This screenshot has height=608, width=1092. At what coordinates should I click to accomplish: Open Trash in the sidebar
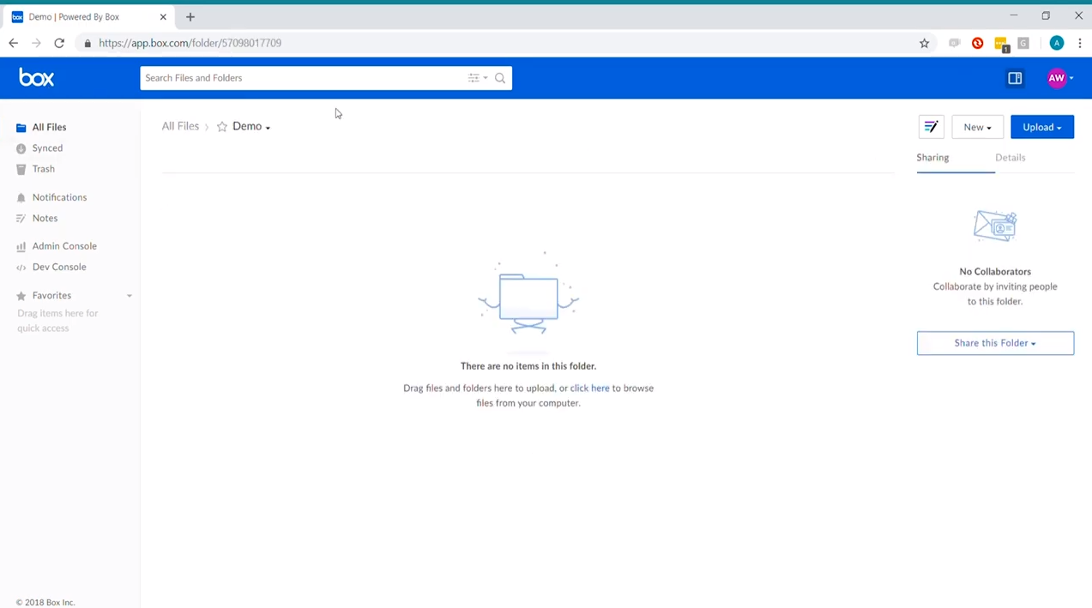point(43,169)
